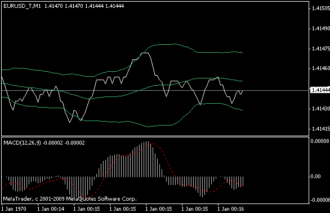Click the 1.41460 price scale label
This screenshot has height=213, width=330.
[x=321, y=68]
